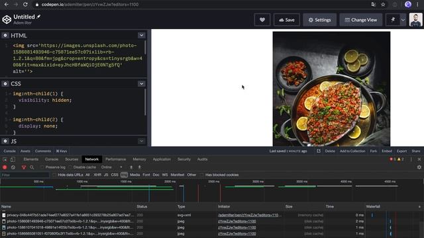Filter requests by Font
Screen dimensions: 424x238
click(x=146, y=175)
